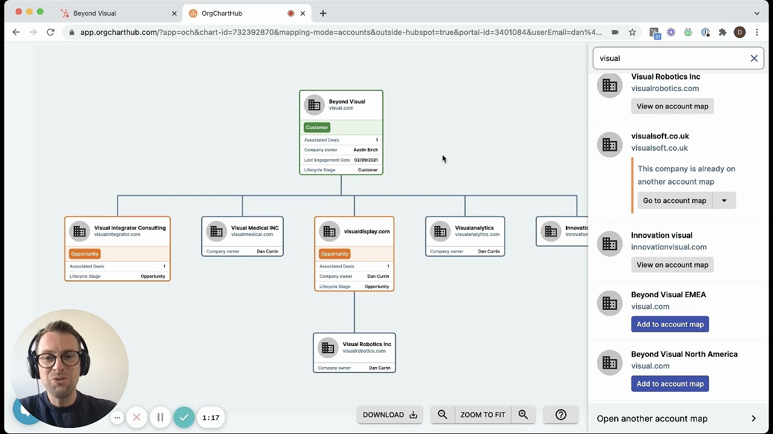This screenshot has width=773, height=434.
Task: Click the zoom in magnifier icon
Action: coord(523,415)
